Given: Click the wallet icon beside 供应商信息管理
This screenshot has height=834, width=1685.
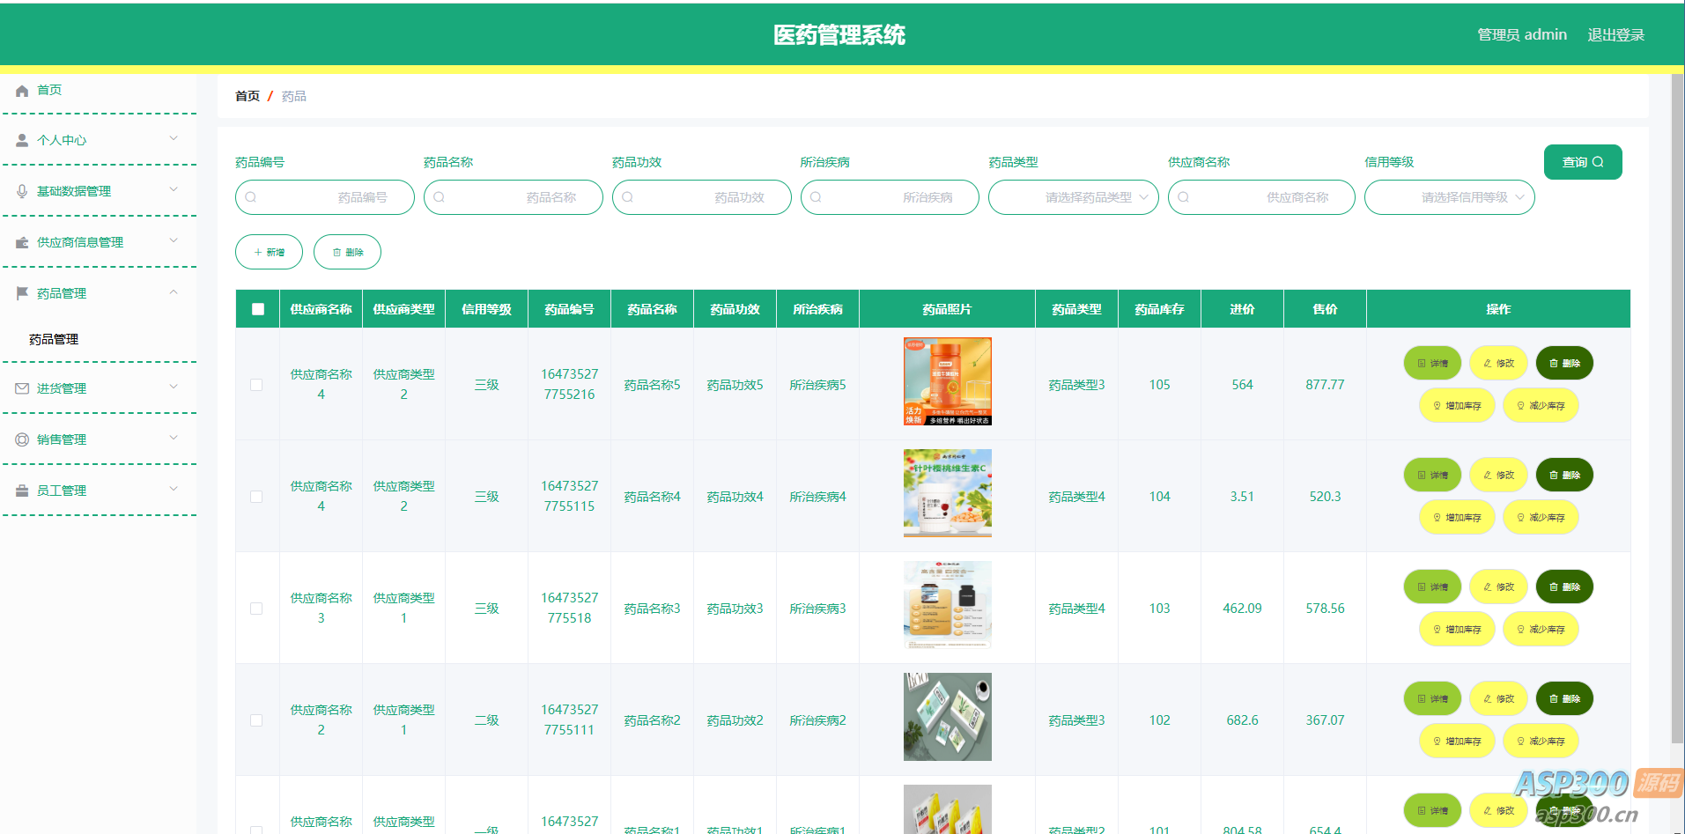Looking at the screenshot, I should [x=22, y=242].
